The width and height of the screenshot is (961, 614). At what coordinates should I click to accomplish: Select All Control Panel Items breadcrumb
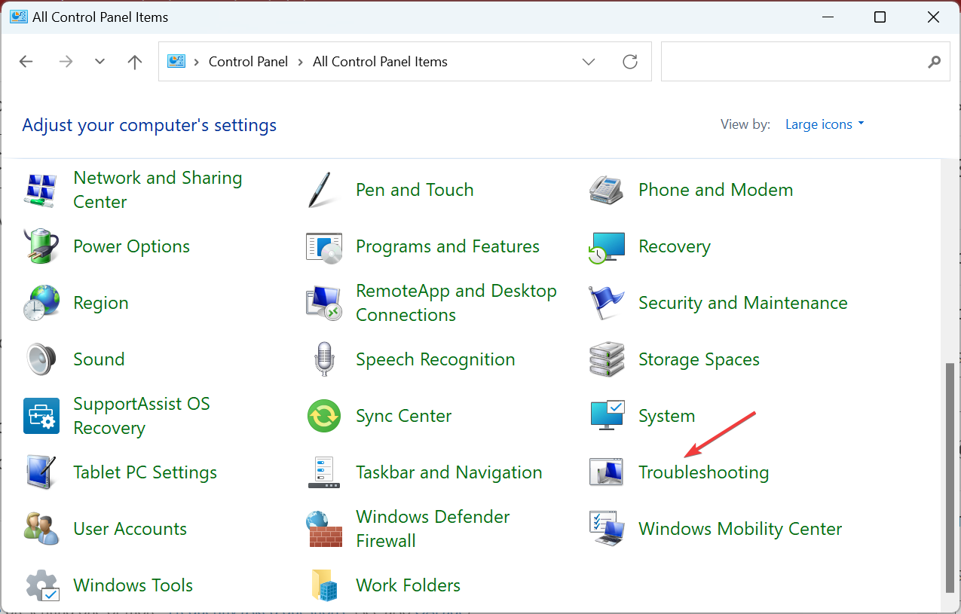coord(380,62)
